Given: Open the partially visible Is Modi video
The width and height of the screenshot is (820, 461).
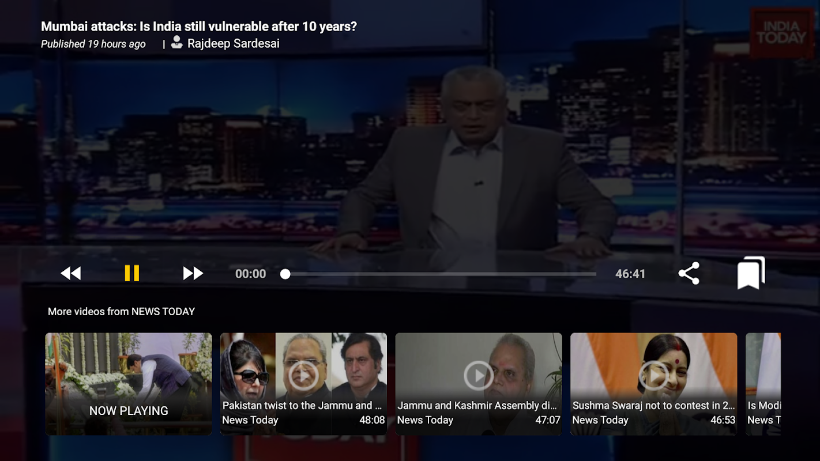Looking at the screenshot, I should click(763, 384).
